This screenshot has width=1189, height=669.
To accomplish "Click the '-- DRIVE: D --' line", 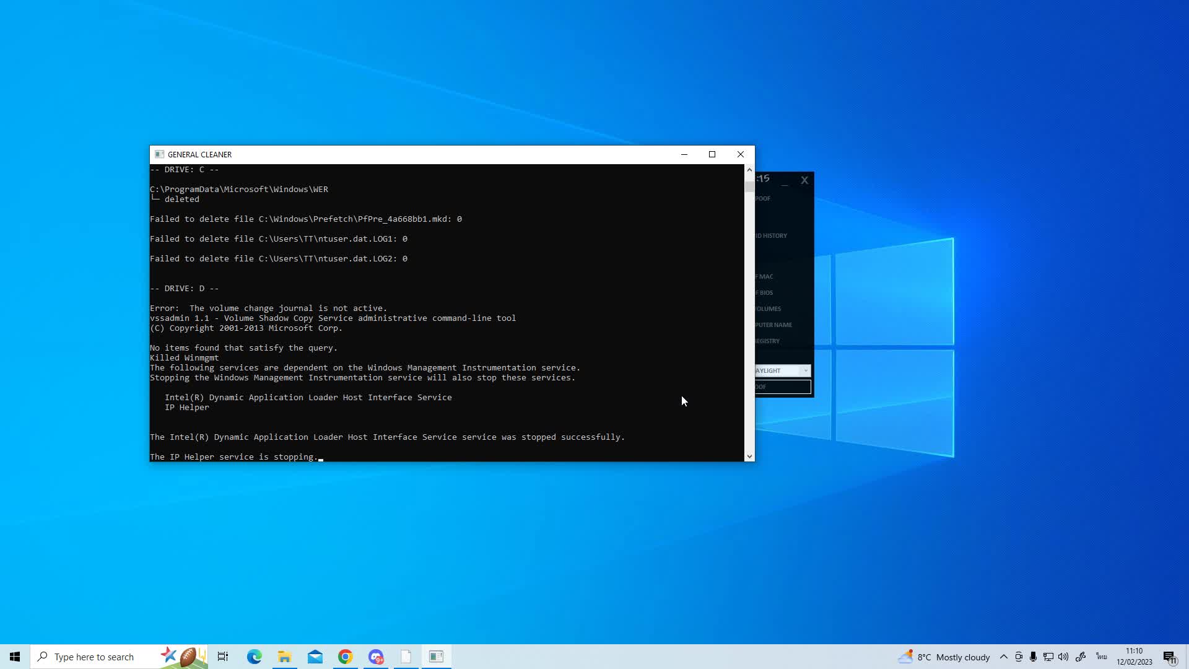I will (185, 289).
